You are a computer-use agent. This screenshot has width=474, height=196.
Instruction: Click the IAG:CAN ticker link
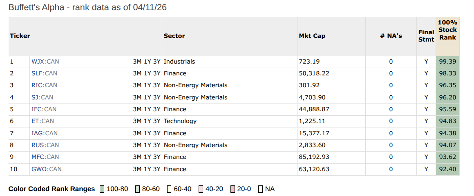(45, 133)
